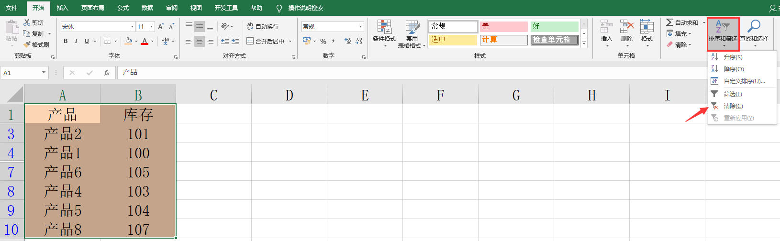Align text right

pyautogui.click(x=210, y=41)
